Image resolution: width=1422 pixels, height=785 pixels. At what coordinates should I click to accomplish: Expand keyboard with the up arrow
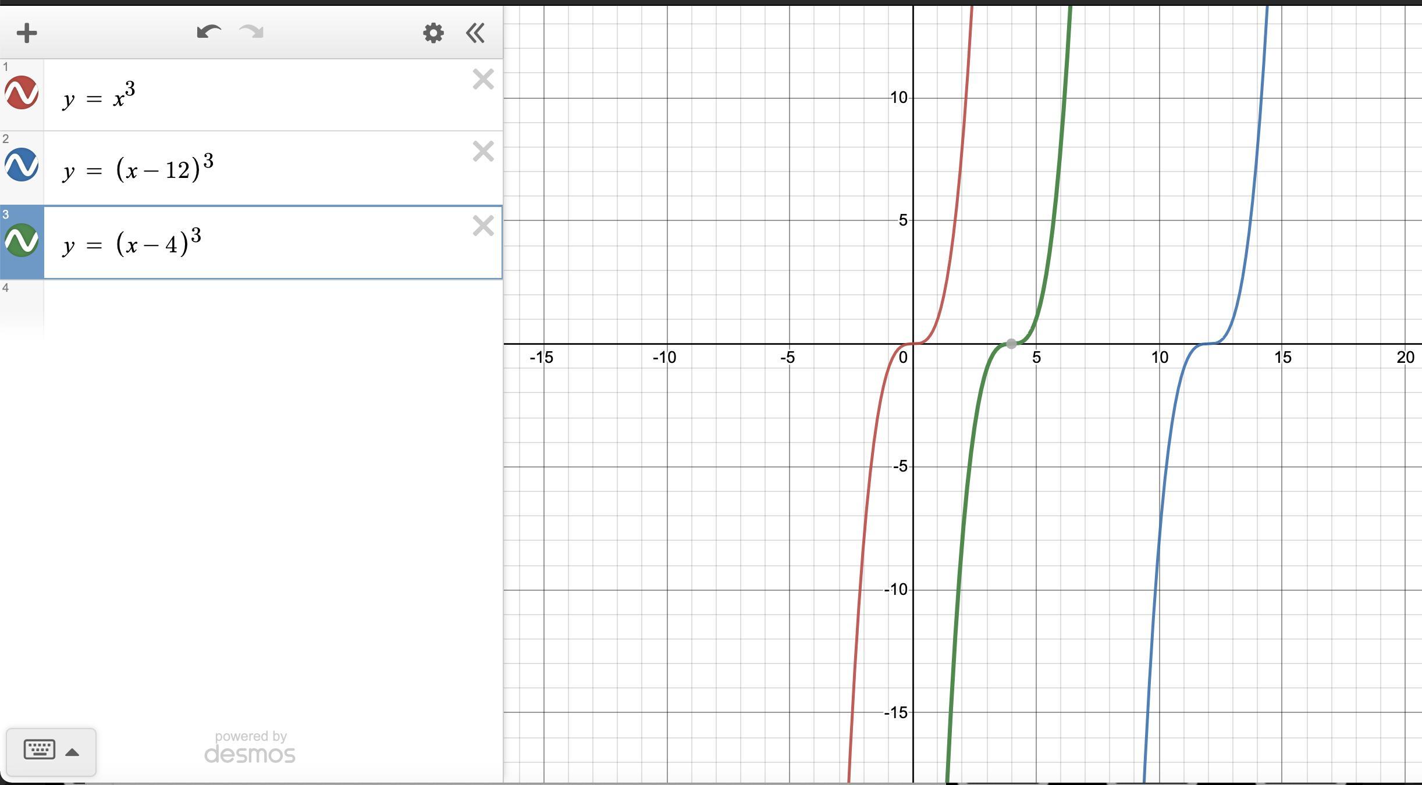[x=72, y=752]
